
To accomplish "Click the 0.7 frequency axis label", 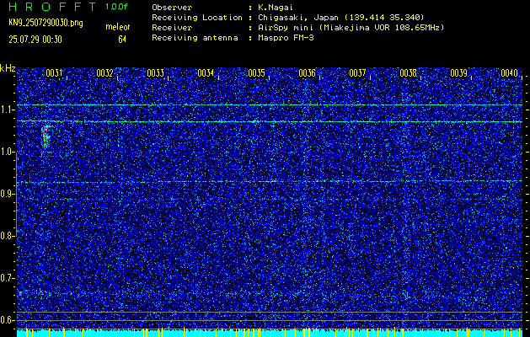I will 8,278.
